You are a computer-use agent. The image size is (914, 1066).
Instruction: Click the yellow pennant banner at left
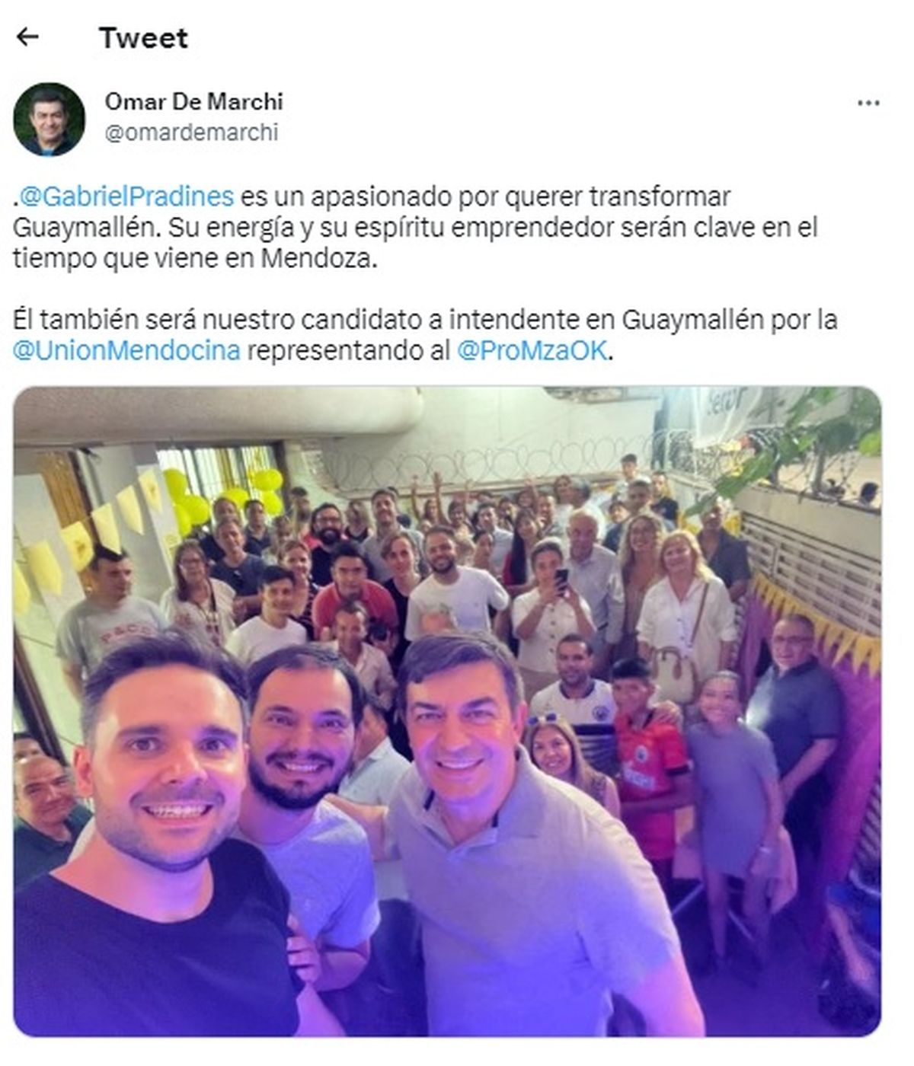(x=84, y=533)
